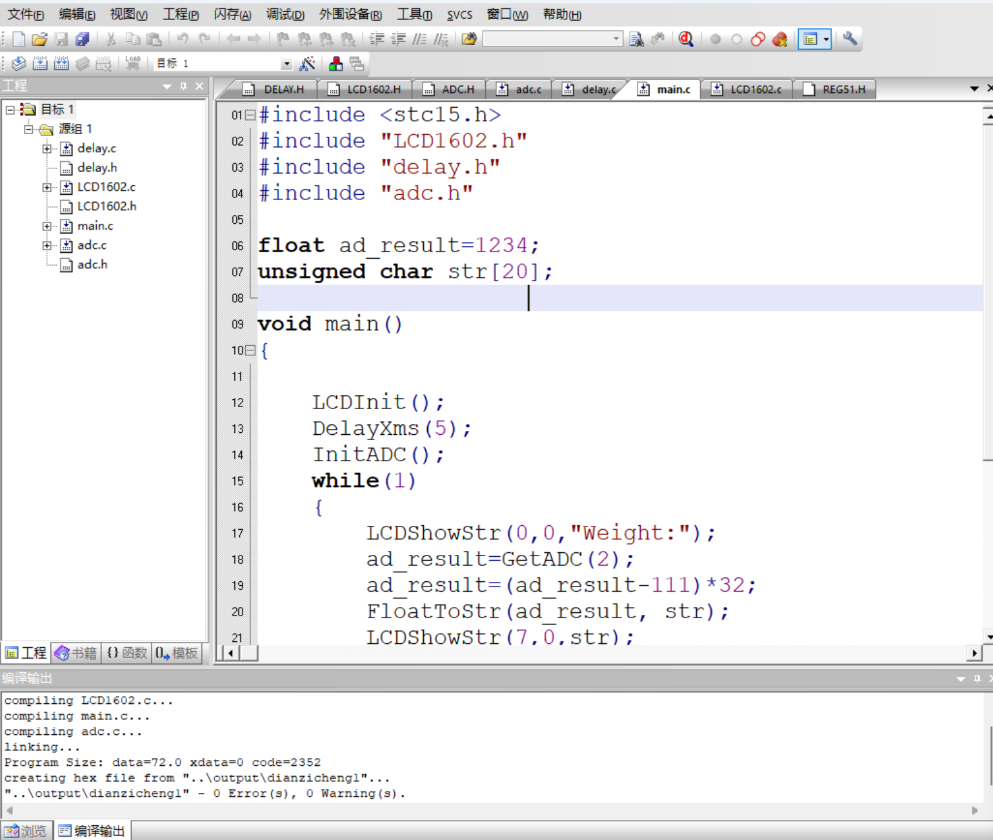Click the Save file icon

[61, 39]
